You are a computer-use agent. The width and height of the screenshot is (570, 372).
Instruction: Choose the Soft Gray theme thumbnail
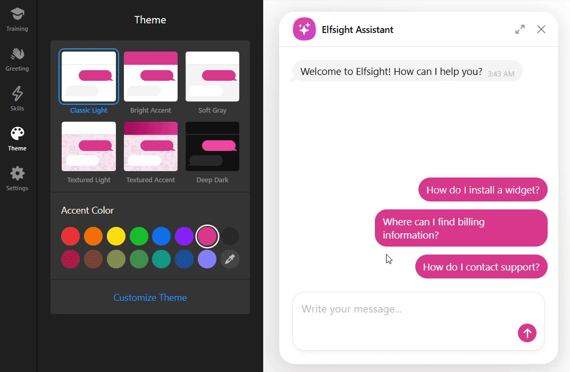point(212,77)
